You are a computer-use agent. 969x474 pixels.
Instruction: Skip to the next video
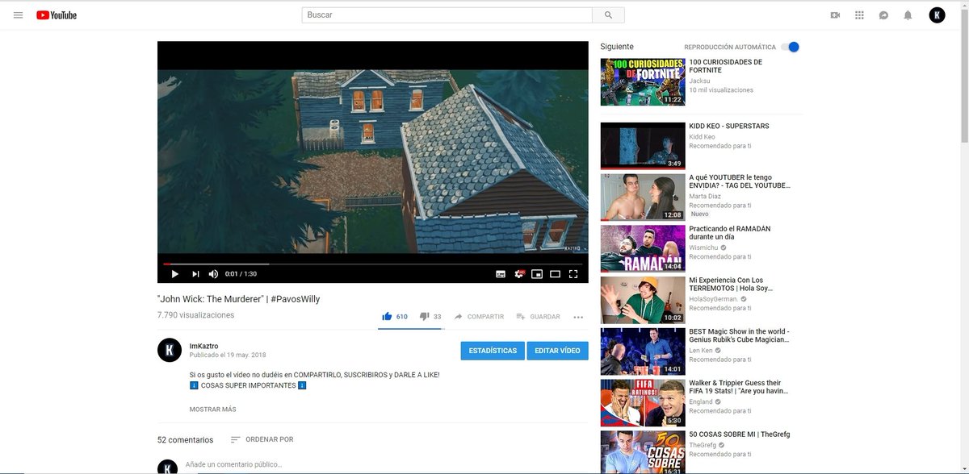[x=195, y=274]
